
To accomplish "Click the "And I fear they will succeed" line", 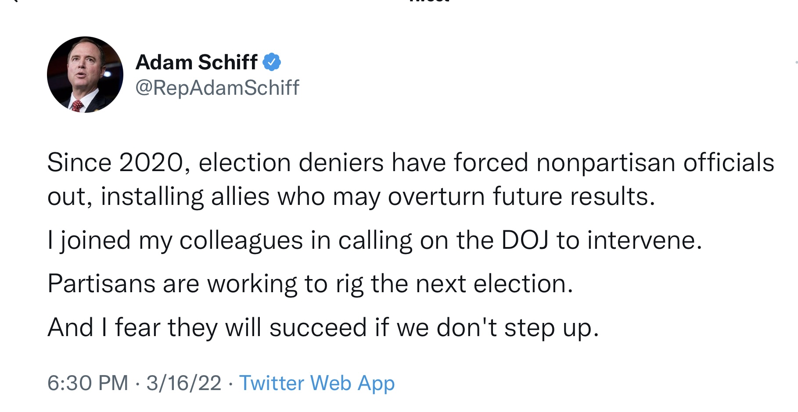I will (323, 328).
